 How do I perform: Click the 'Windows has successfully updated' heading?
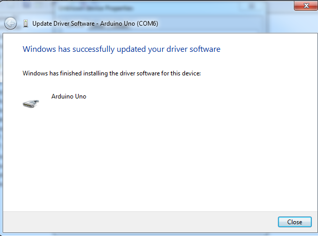tap(121, 49)
